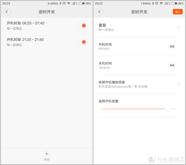Tap the 周一至周五 label under 21:20 schedule
The image size is (186, 165).
(x=14, y=45)
